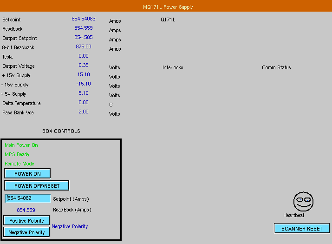Click the +5v Supply value 5.10
This screenshot has width=332, height=244.
[84, 93]
